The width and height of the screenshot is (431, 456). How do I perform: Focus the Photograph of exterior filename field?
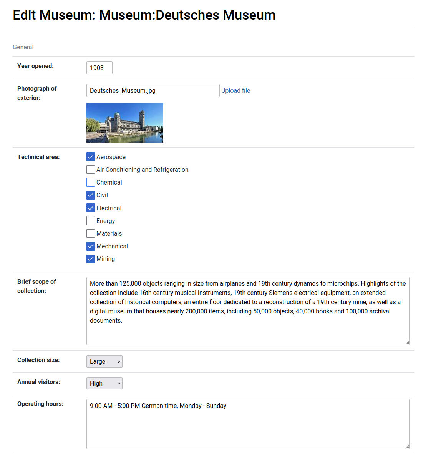pyautogui.click(x=153, y=90)
